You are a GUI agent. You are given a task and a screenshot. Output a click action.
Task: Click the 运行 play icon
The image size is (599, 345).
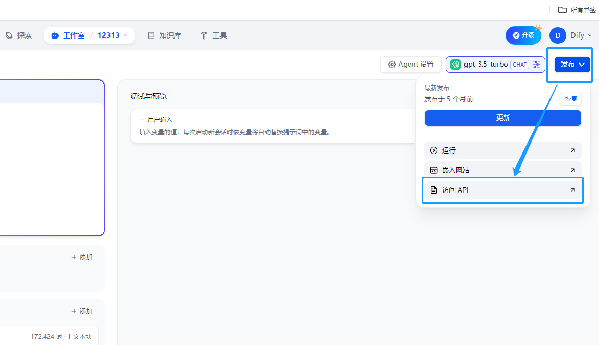pos(433,150)
